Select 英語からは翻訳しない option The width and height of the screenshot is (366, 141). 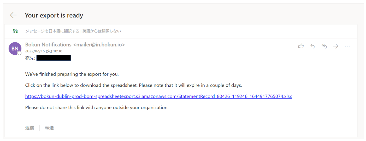[102, 31]
